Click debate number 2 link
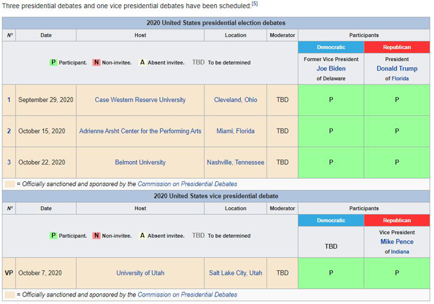434x304 pixels. point(9,131)
